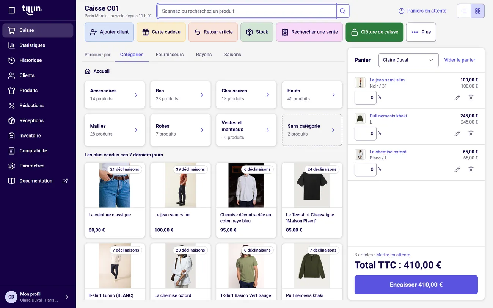Screen dimensions: 493x308
Task: Click discount percent field for Pull nemesis khaki
Action: coord(366,133)
